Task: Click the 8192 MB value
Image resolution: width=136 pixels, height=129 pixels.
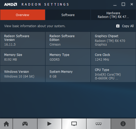Action: pyautogui.click(x=11, y=60)
